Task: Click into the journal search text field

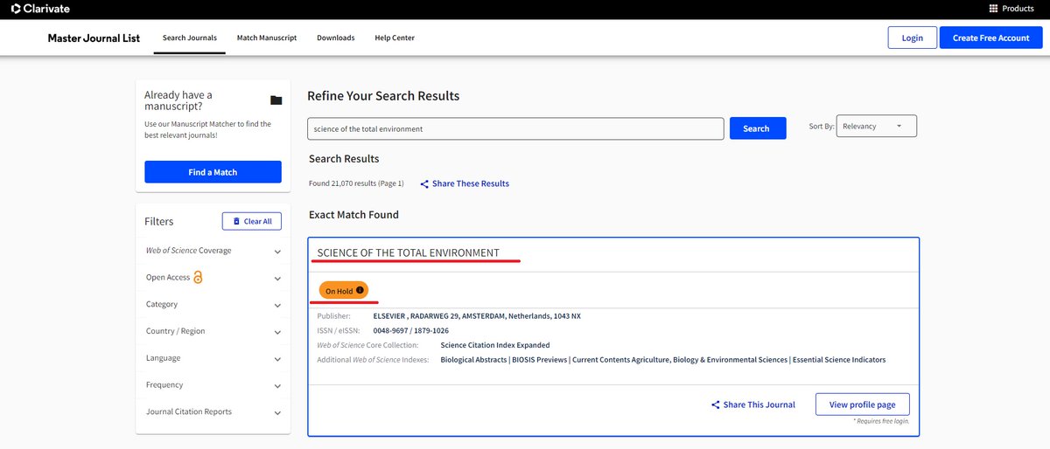Action: [x=515, y=128]
